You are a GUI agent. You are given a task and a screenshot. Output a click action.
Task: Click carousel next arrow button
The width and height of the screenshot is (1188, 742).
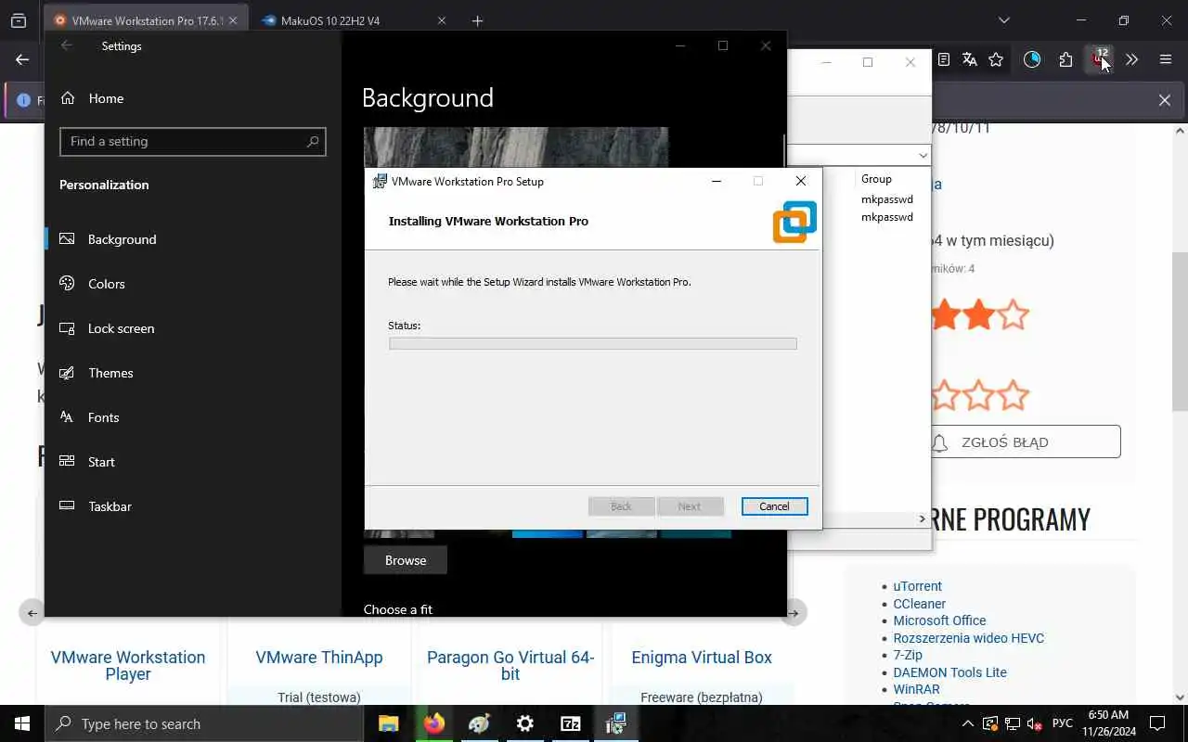[794, 612]
